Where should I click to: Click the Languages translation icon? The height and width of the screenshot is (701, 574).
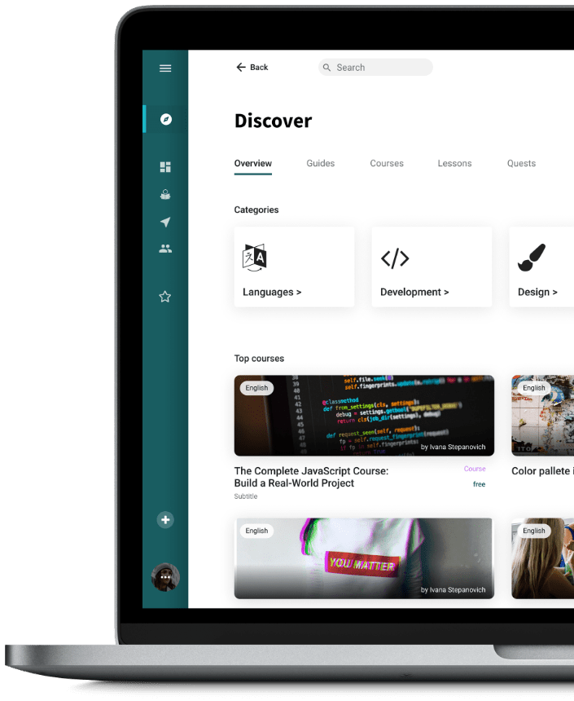click(x=254, y=258)
